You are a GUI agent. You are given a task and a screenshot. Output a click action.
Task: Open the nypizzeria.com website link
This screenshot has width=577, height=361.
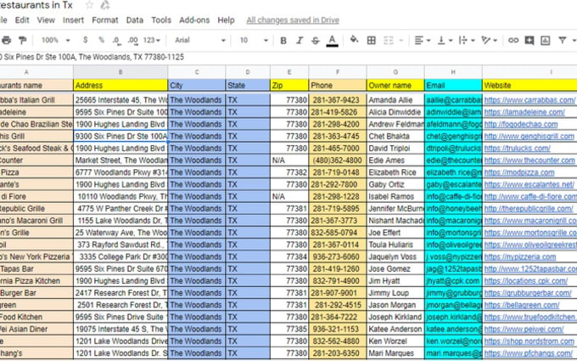pos(520,257)
